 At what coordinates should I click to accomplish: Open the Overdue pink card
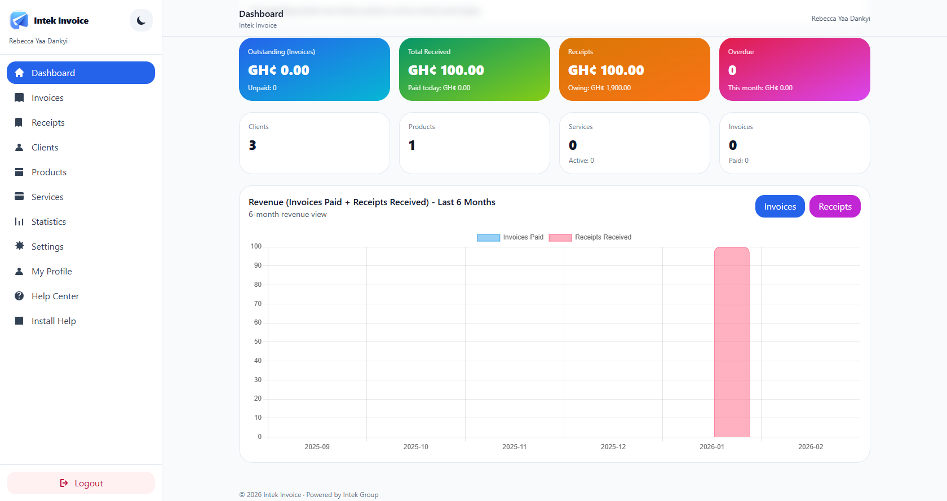795,69
